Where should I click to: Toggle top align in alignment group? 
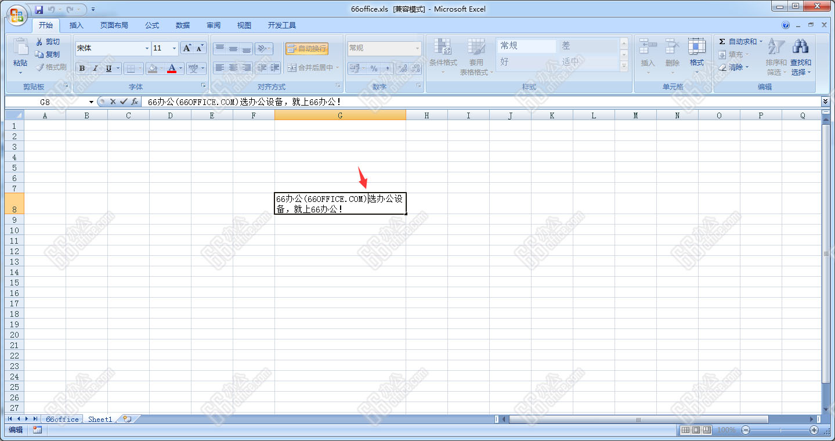tap(220, 49)
